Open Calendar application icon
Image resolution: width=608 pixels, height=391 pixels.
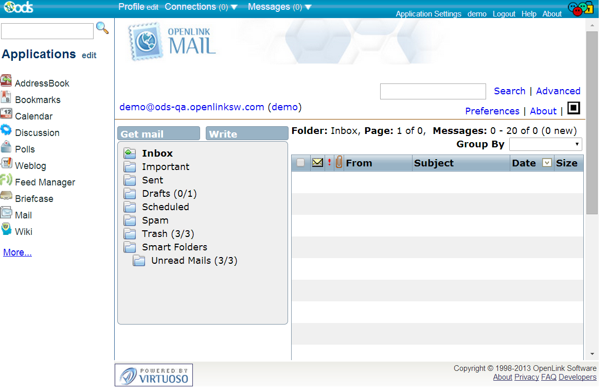pyautogui.click(x=6, y=114)
